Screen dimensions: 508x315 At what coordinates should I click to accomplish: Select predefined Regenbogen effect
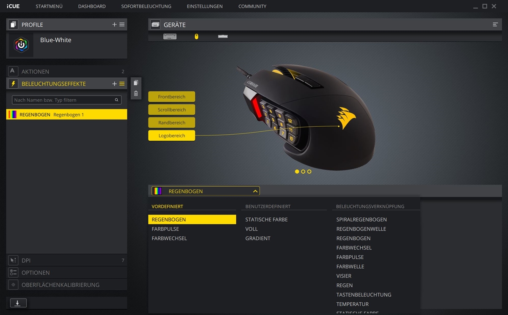click(192, 220)
